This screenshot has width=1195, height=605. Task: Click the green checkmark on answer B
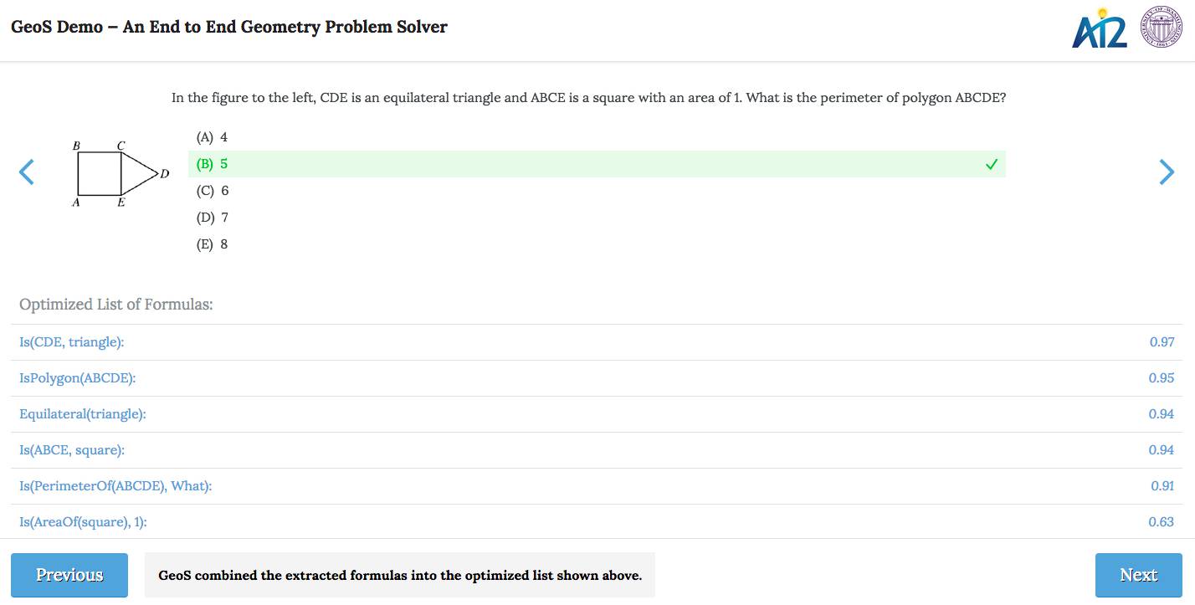pyautogui.click(x=992, y=165)
